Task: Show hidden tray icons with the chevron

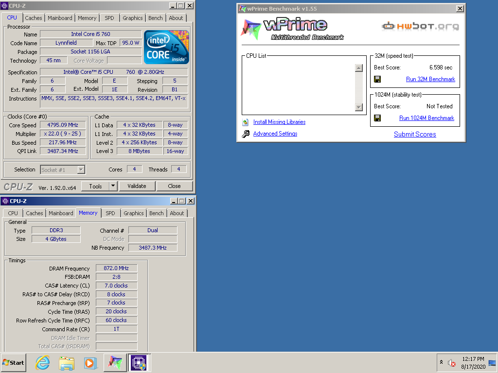Action: coord(441,362)
